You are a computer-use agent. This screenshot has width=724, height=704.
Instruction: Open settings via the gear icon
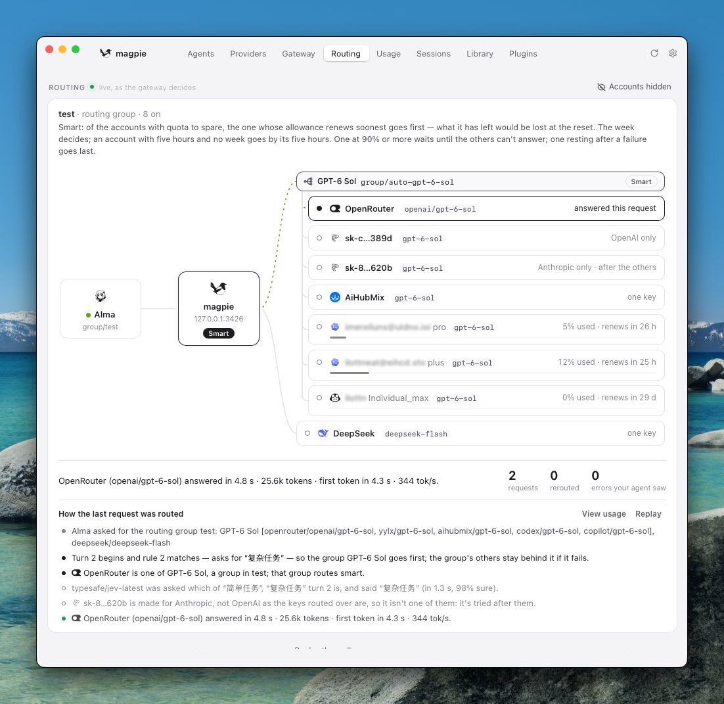pos(673,53)
